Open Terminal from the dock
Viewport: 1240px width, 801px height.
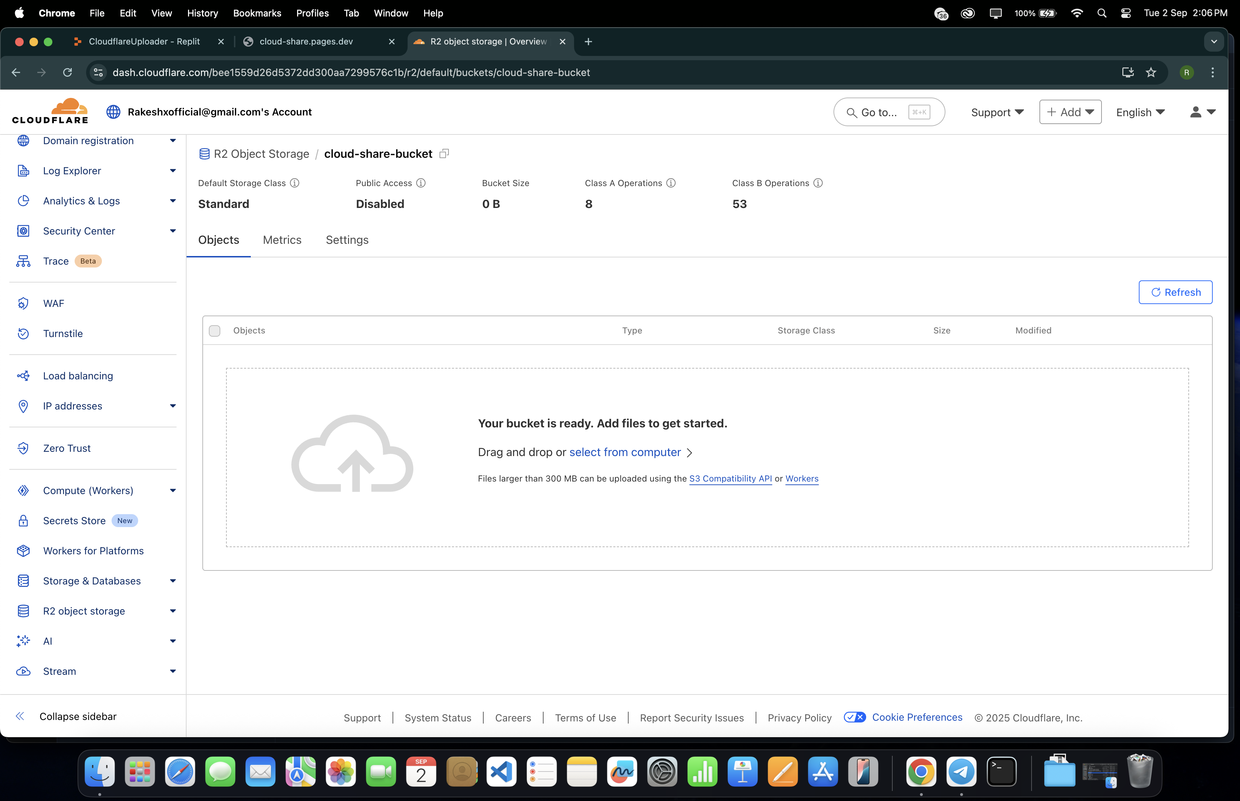tap(1002, 772)
